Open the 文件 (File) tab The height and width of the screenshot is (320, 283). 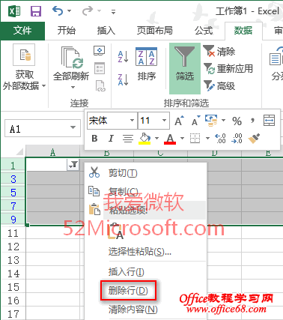click(x=22, y=31)
